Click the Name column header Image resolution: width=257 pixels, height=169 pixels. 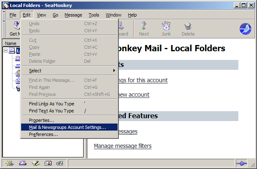11,43
